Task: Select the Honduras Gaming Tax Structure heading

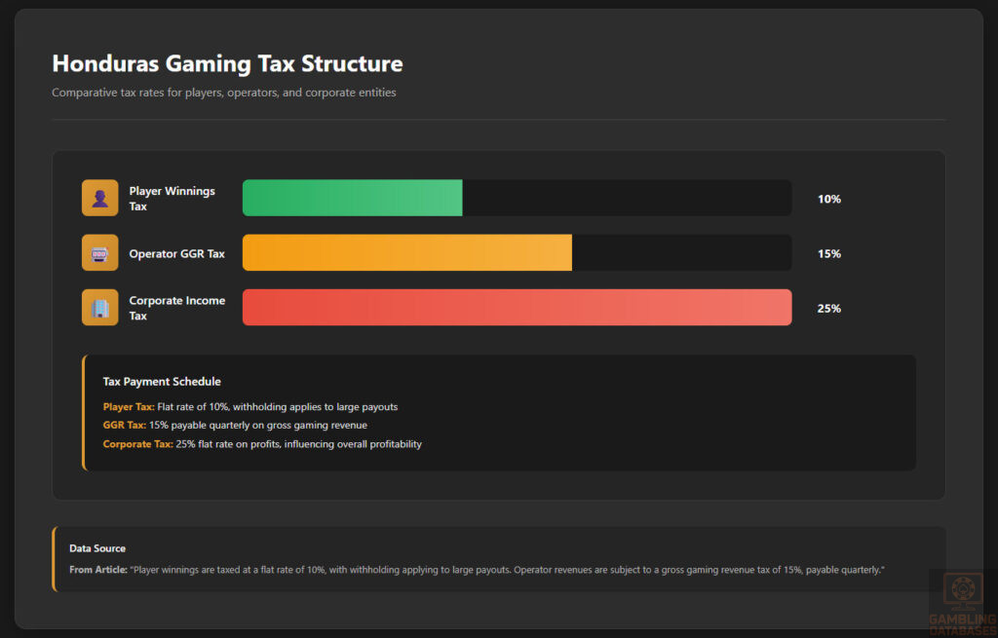Action: [x=227, y=63]
